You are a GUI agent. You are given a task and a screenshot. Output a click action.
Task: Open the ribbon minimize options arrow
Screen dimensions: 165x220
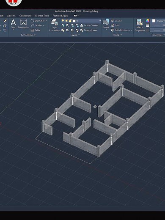pyautogui.click(x=78, y=16)
